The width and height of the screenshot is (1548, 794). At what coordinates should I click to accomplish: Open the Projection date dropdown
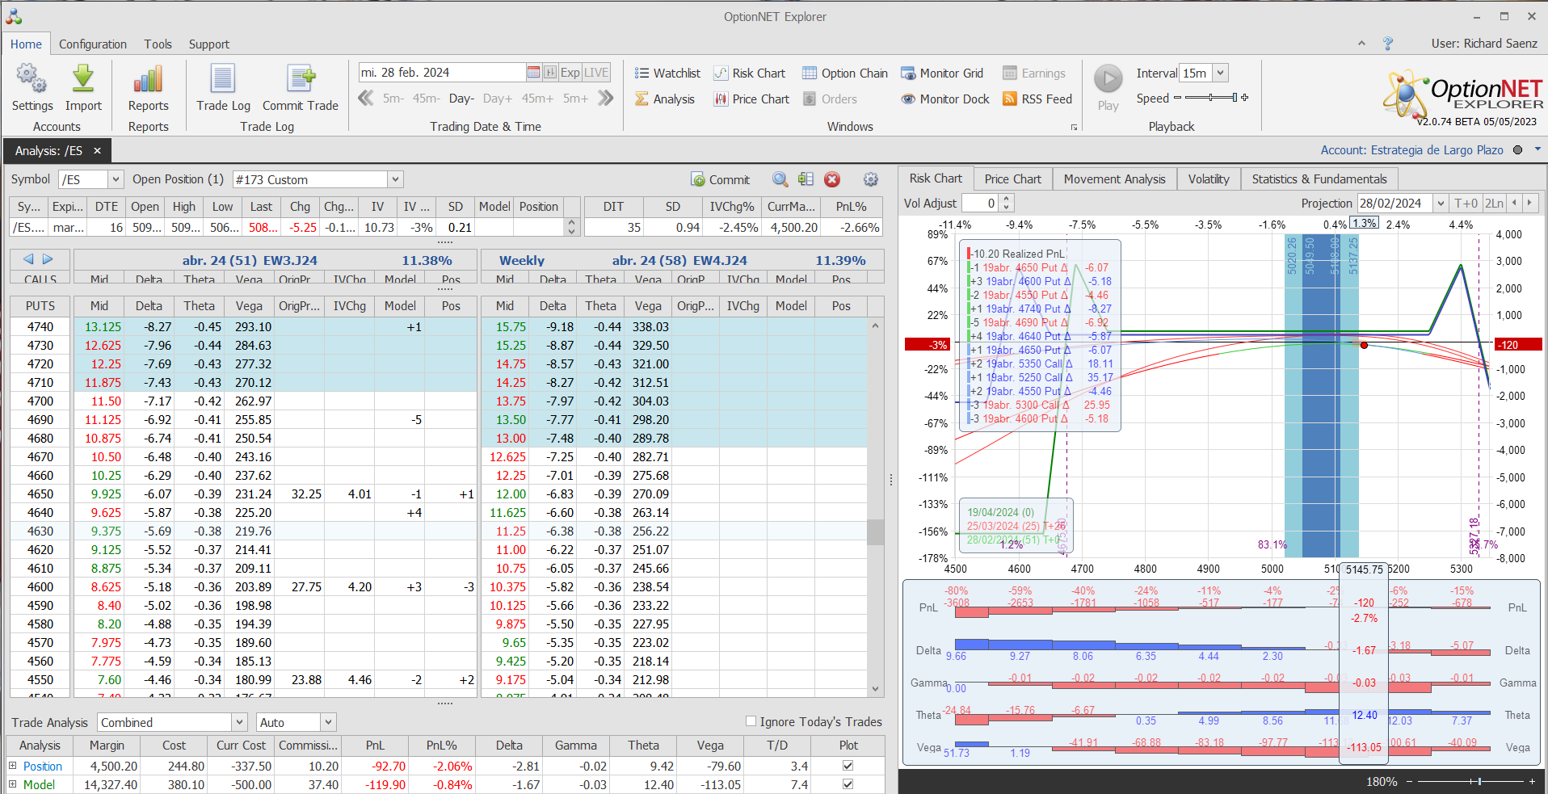click(x=1441, y=204)
